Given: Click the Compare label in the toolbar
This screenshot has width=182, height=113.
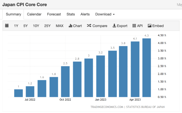Looking at the screenshot, I should click(100, 26).
